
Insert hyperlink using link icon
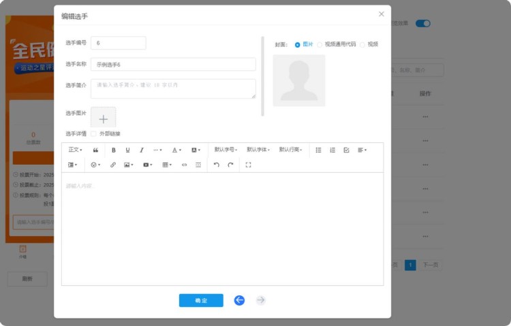113,165
